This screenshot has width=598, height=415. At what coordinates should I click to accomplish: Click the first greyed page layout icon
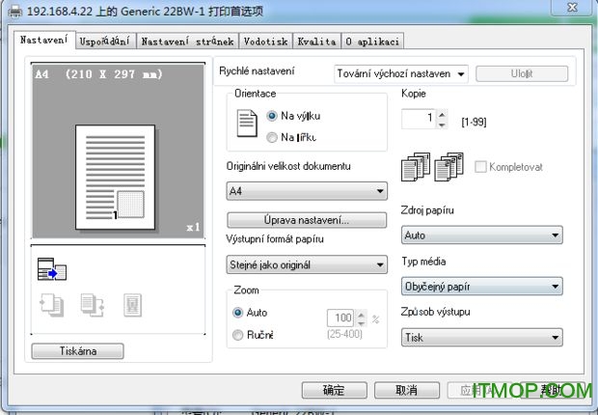pyautogui.click(x=52, y=305)
